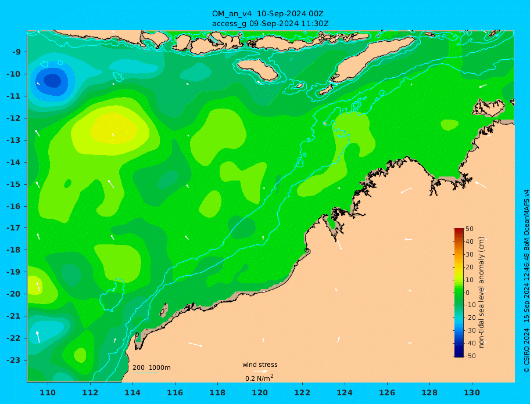
Task: Click latitude axis label "-15"
Action: pyautogui.click(x=13, y=184)
